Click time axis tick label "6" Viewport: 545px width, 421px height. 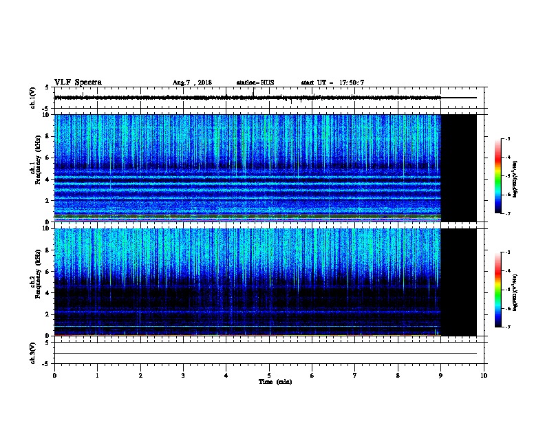[x=312, y=376]
